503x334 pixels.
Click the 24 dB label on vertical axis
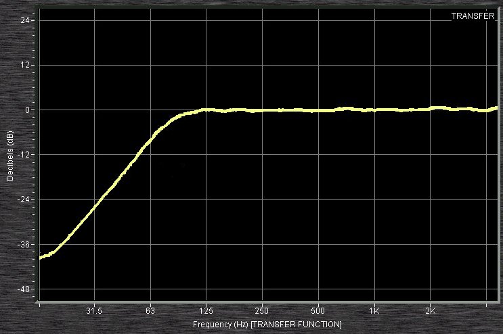[25, 20]
